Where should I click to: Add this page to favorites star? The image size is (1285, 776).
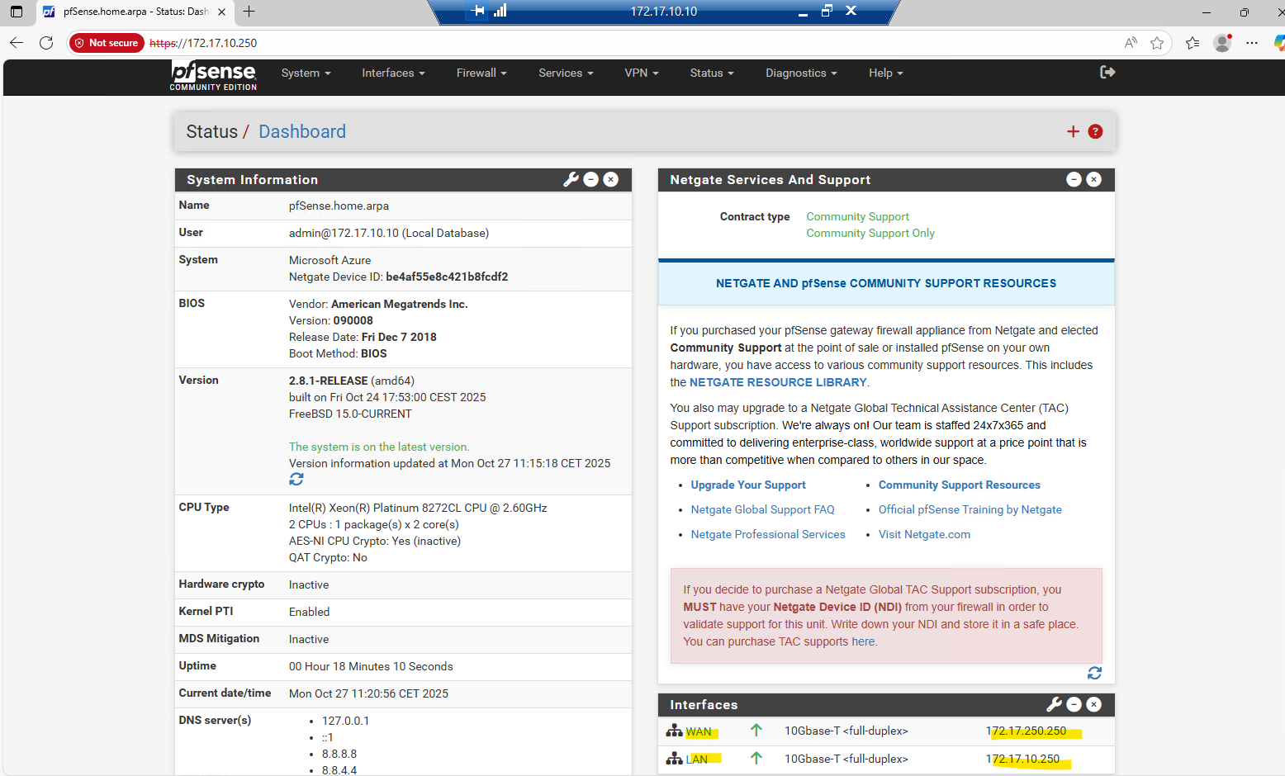(x=1157, y=43)
